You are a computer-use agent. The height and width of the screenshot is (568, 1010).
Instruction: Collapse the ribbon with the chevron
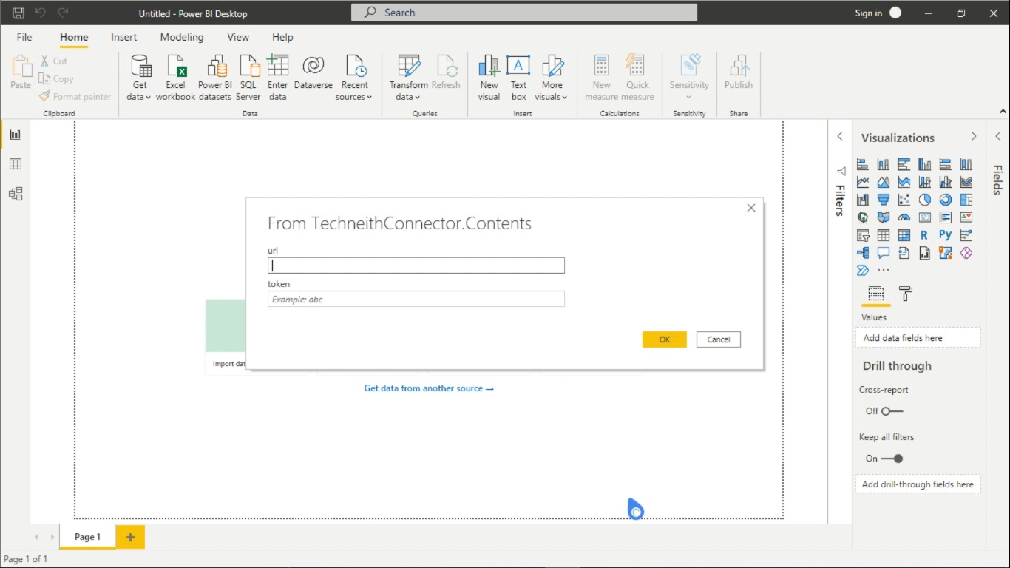[1003, 112]
